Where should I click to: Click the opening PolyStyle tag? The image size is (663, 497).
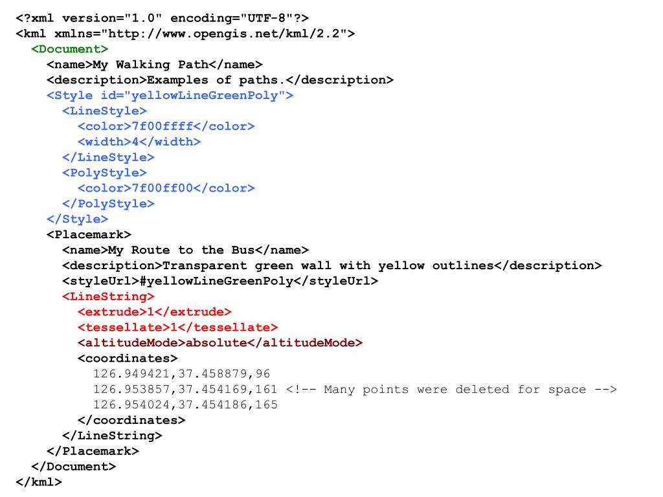104,173
